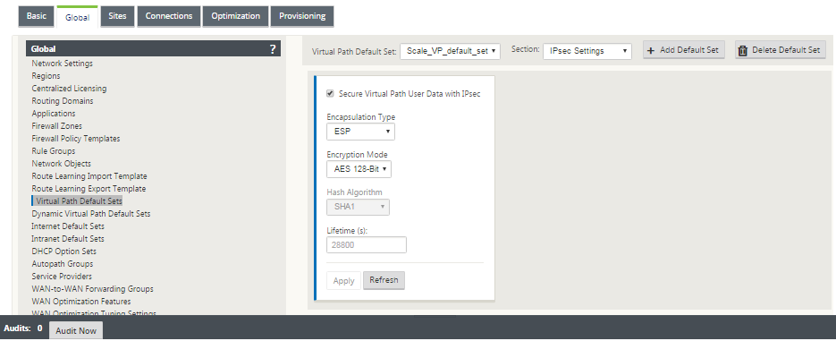Screen dimensions: 836x341
Task: Select Firewall Policy Templates item
Action: point(76,139)
